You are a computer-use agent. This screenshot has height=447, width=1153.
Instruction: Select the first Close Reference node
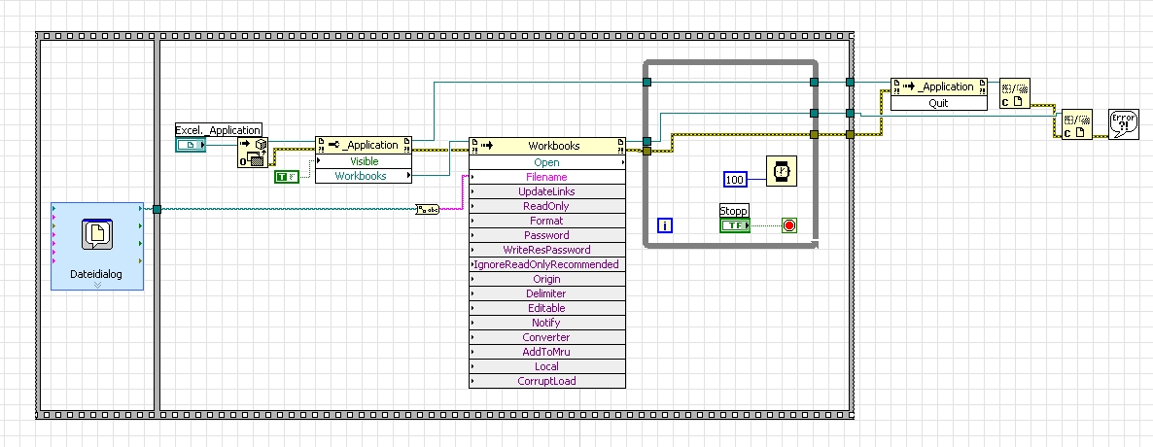(1015, 93)
